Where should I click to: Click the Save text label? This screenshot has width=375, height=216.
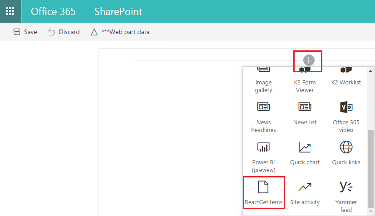click(30, 32)
